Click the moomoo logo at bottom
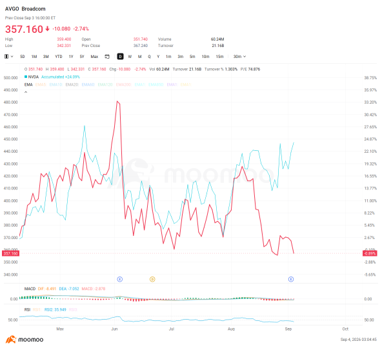Image resolution: width=382 pixels, height=348 pixels. pos(25,340)
